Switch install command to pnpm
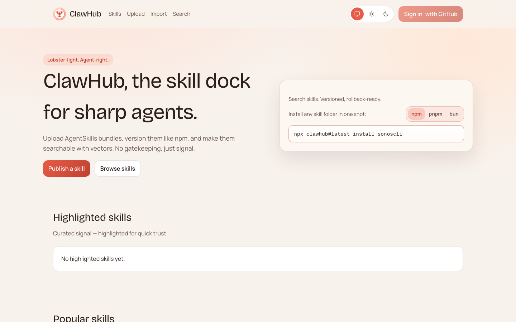This screenshot has height=322, width=516. click(x=435, y=114)
